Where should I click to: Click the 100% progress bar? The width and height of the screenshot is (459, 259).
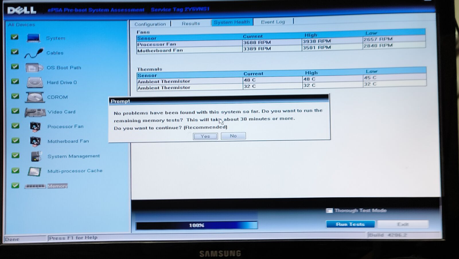tap(197, 225)
